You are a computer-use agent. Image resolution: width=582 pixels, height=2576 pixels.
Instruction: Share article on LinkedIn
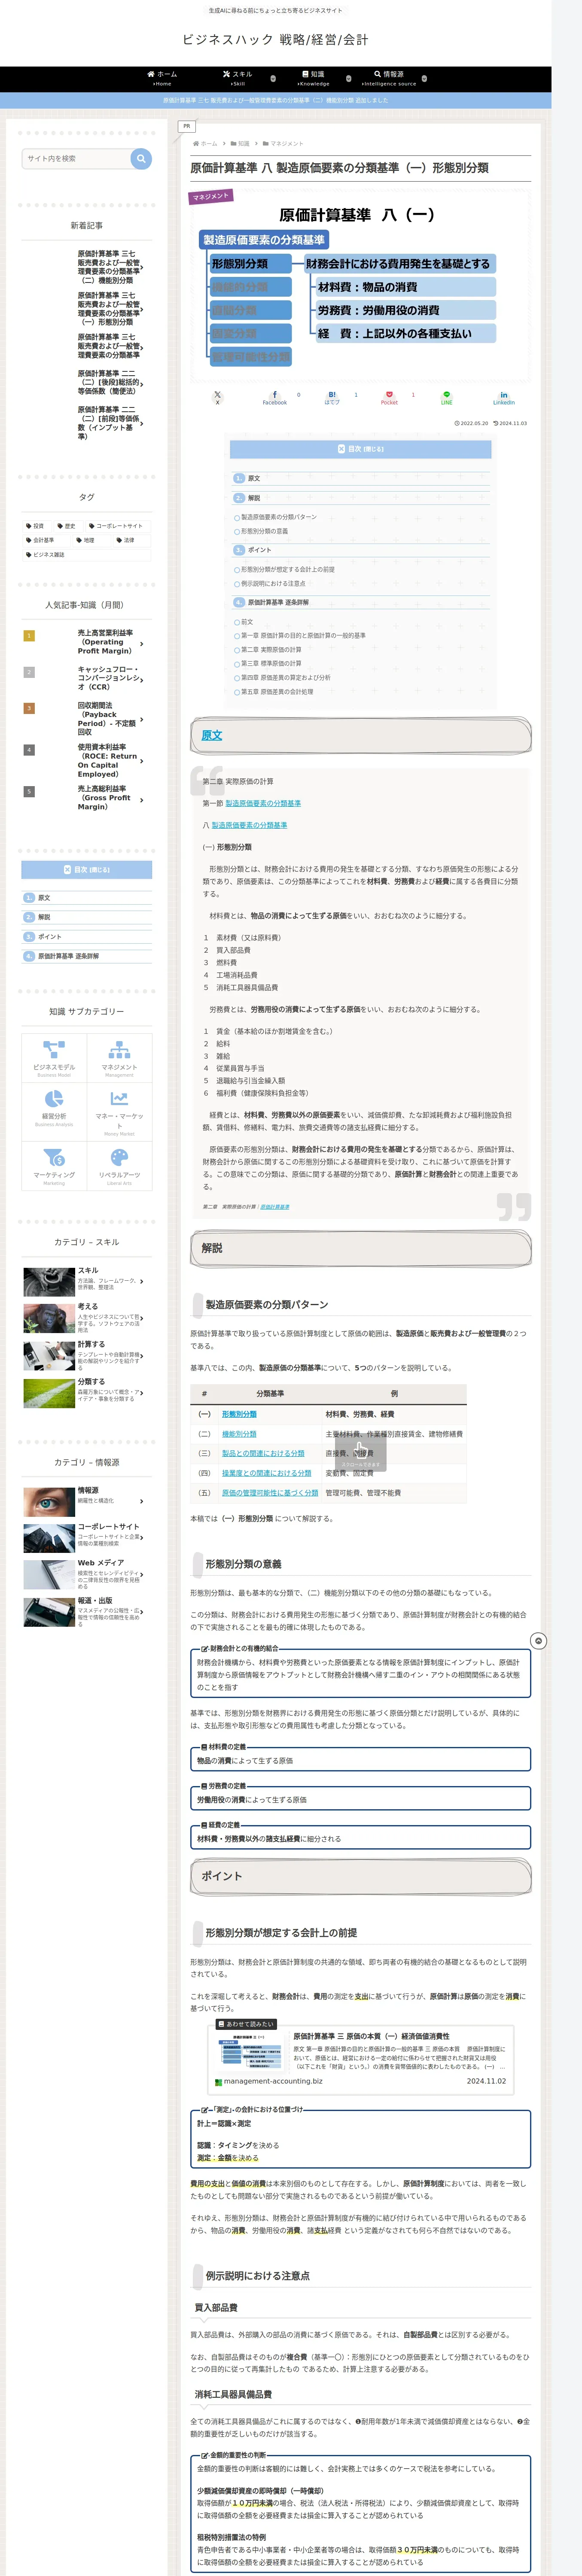(x=503, y=397)
